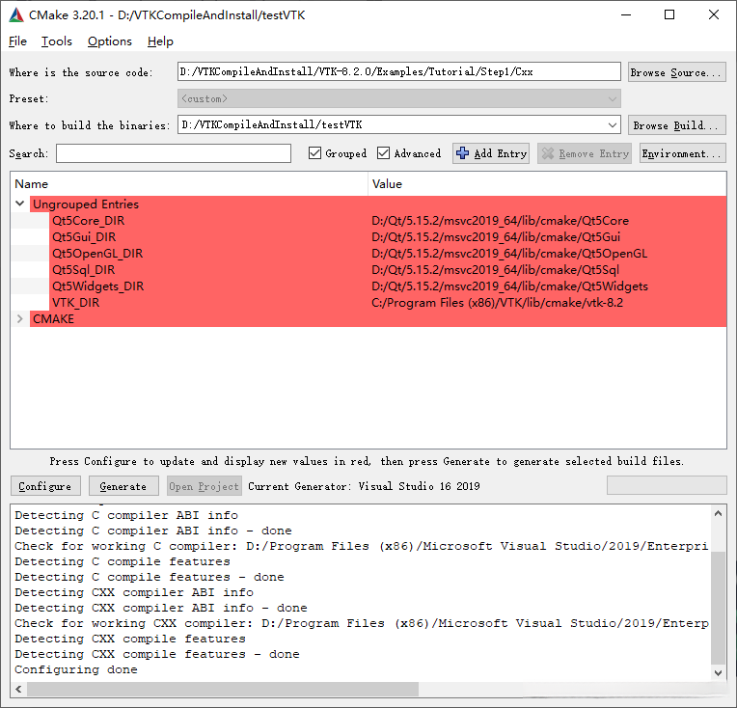Image resolution: width=737 pixels, height=708 pixels.
Task: Click the log scroll down arrow
Action: (718, 673)
